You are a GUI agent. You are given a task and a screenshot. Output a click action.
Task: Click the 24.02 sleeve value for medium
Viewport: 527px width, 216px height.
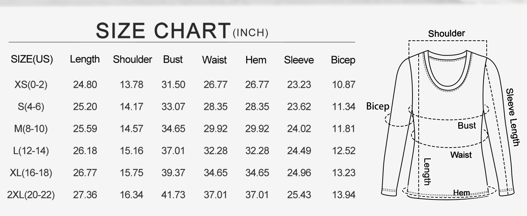tap(299, 129)
